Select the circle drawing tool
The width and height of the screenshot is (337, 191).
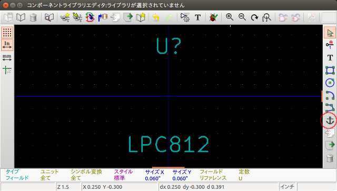tap(330, 83)
